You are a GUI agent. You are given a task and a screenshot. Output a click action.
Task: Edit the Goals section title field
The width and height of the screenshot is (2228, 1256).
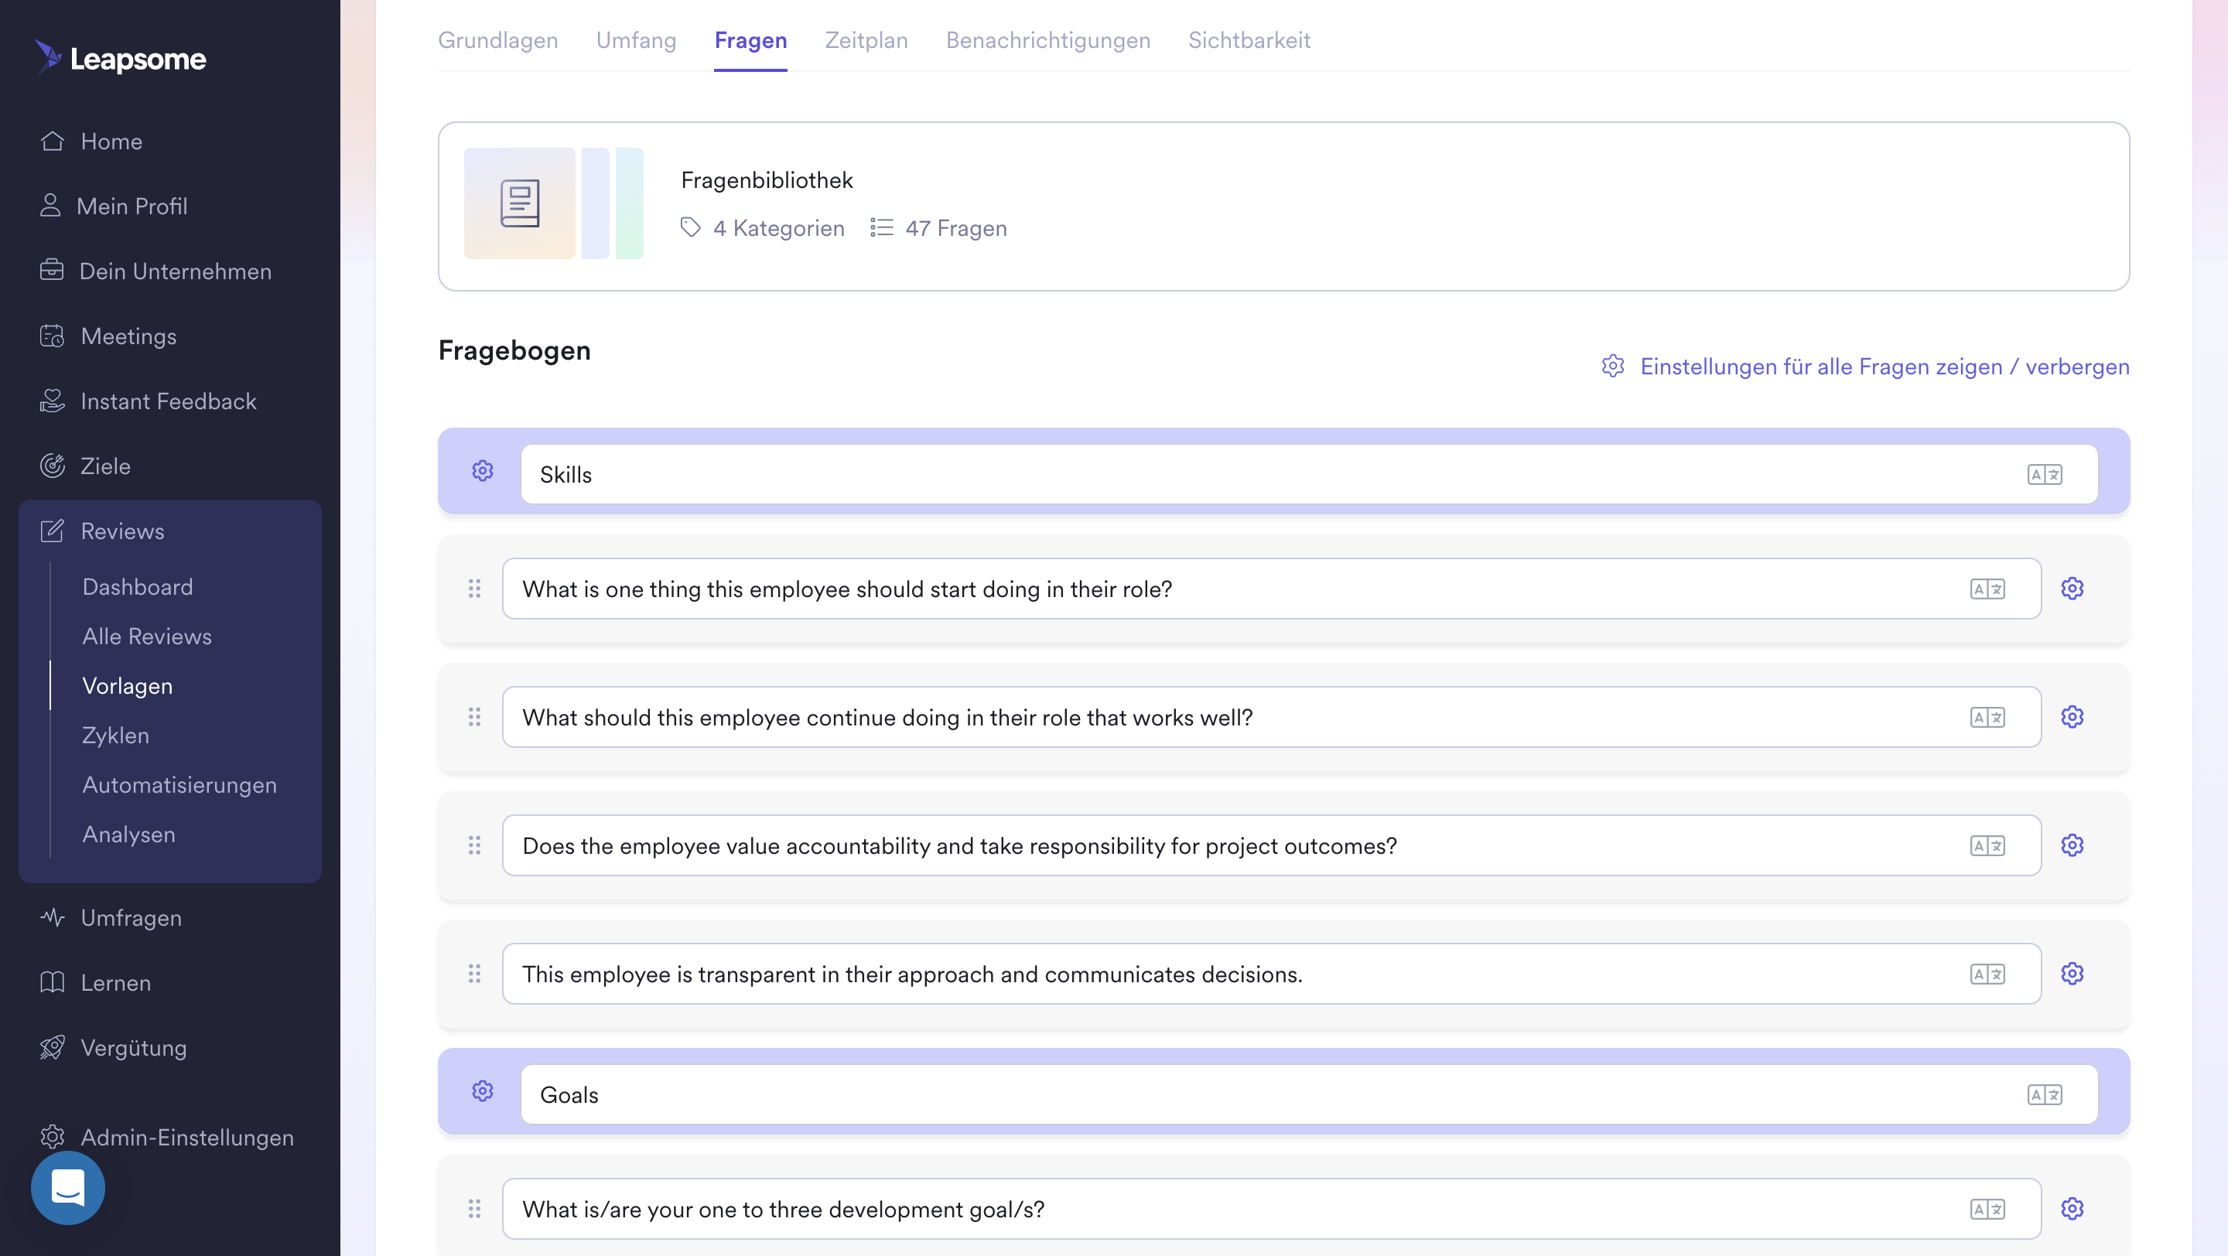coord(1309,1094)
